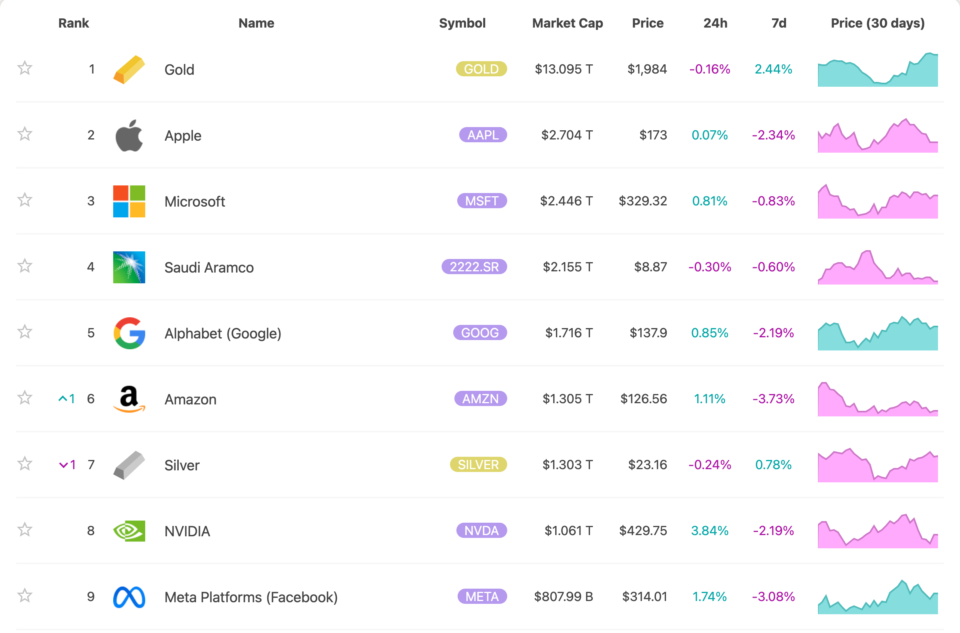Toggle favorite star for NVIDIA
This screenshot has width=960, height=633.
point(25,529)
